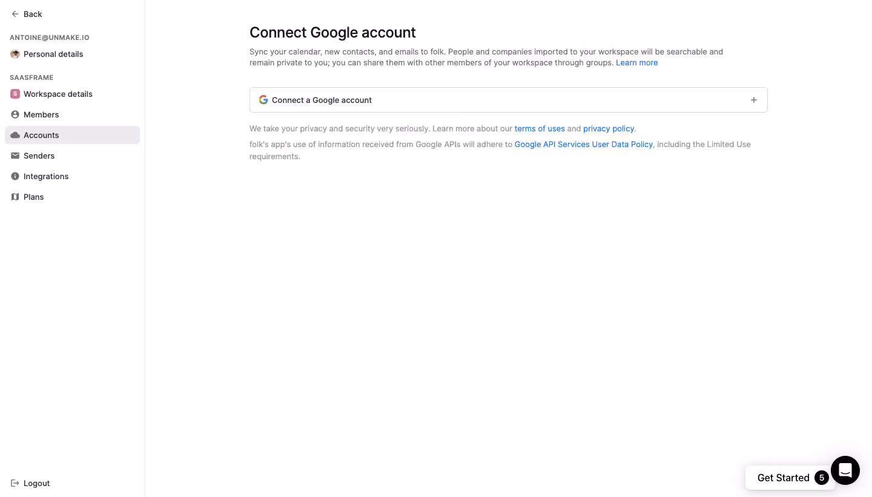The height and width of the screenshot is (497, 872).
Task: Open Personal details settings
Action: point(72,54)
